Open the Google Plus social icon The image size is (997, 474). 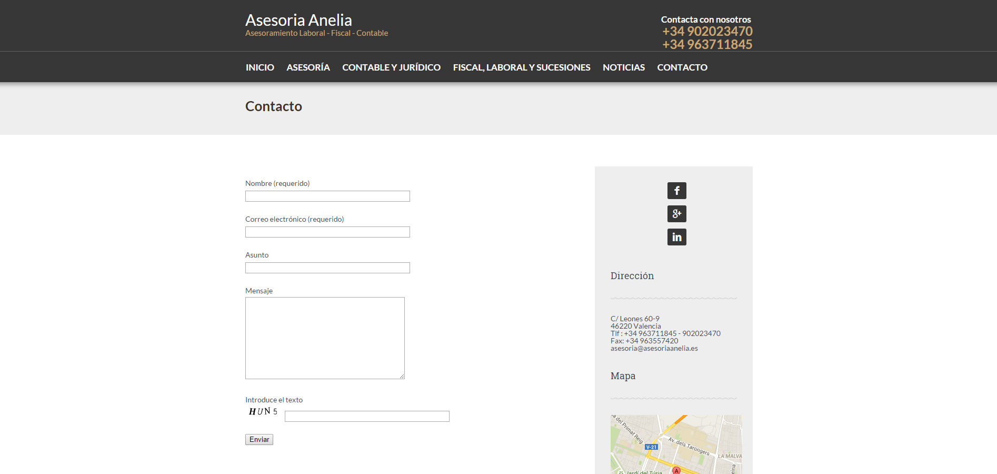click(x=676, y=214)
